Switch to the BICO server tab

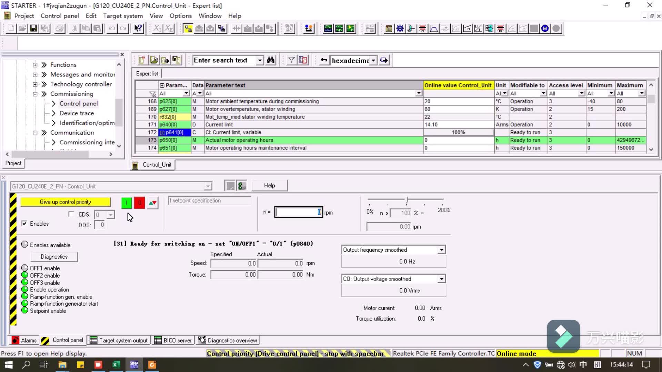pyautogui.click(x=173, y=340)
